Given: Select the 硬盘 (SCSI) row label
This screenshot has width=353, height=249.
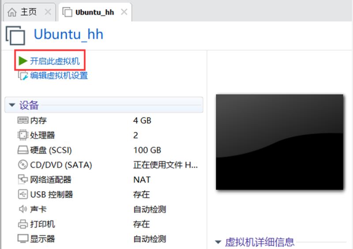Looking at the screenshot, I should [x=51, y=150].
